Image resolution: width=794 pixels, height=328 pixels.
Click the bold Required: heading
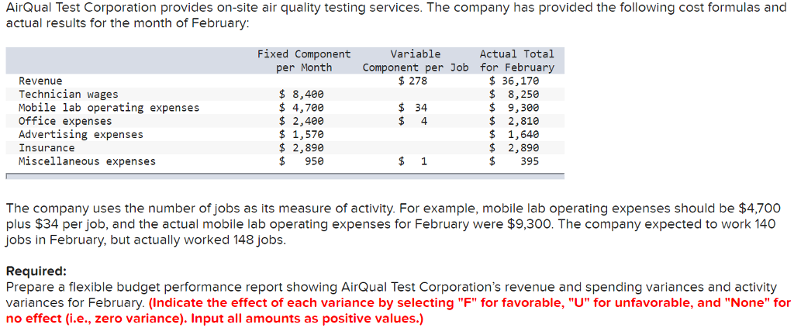point(36,271)
